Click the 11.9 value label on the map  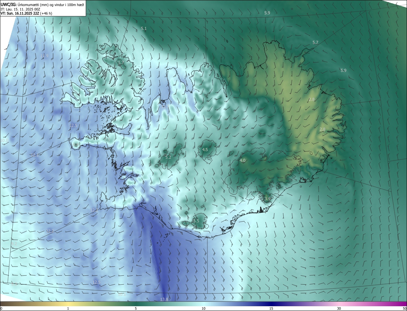click(x=44, y=56)
